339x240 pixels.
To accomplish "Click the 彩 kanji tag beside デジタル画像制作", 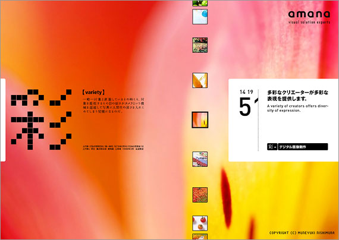I will coord(272,147).
